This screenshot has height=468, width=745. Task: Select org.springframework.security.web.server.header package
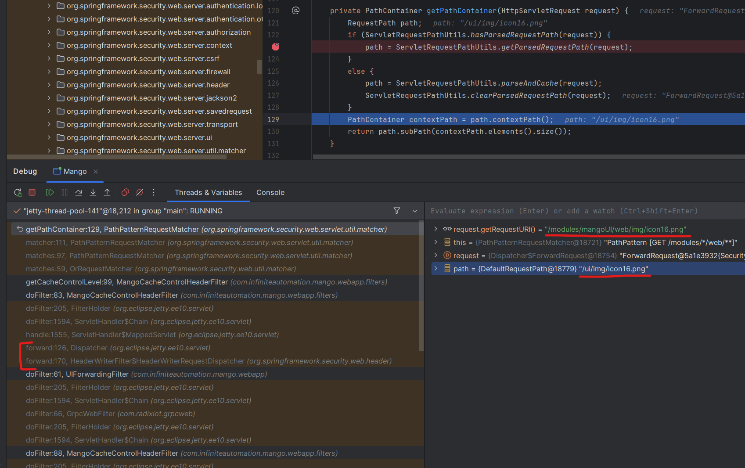coord(148,85)
